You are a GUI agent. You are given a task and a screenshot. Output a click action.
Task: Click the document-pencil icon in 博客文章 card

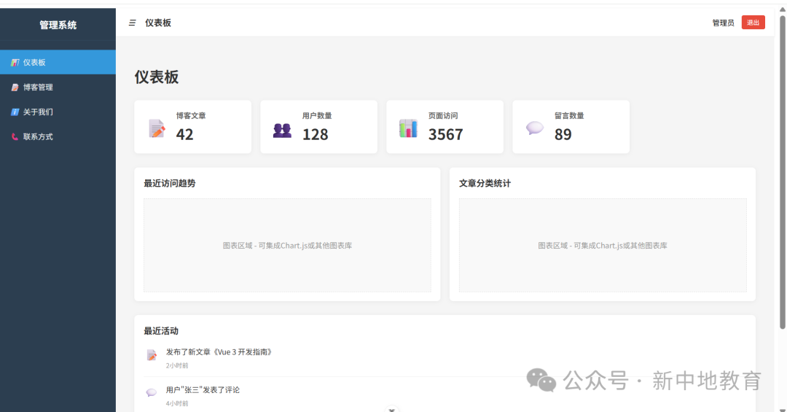tap(157, 128)
